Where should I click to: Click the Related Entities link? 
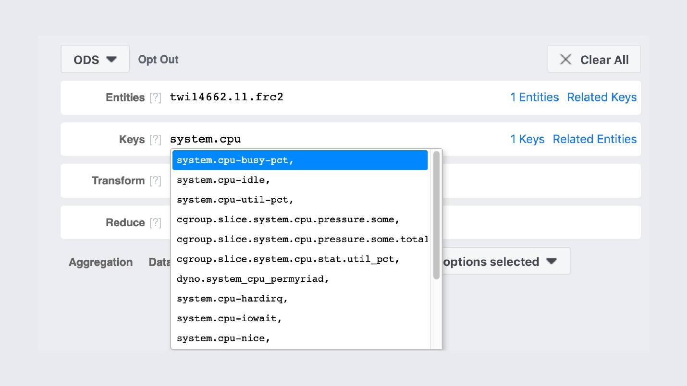coord(594,139)
